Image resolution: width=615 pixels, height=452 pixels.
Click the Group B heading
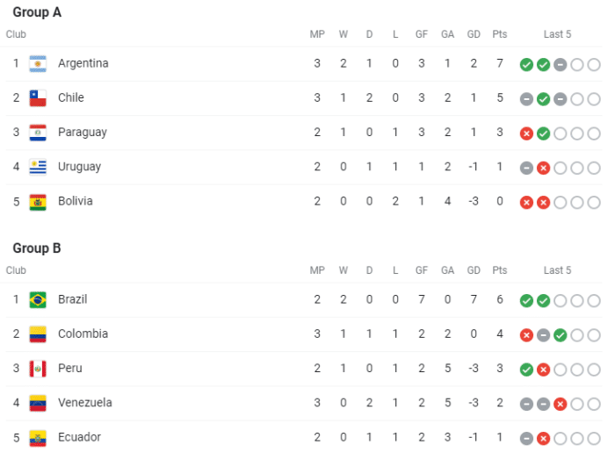[37, 248]
